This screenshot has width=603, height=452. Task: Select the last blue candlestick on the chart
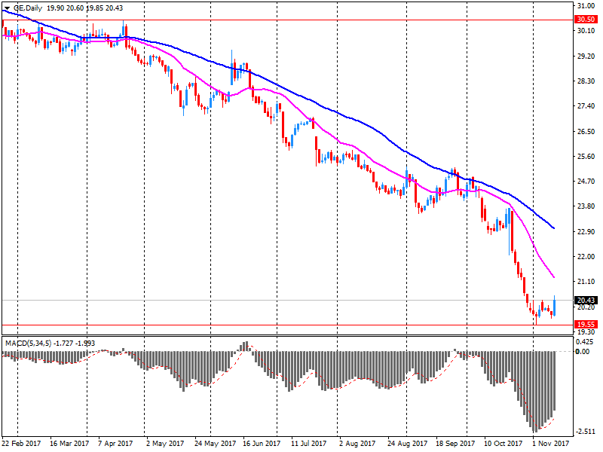555,307
